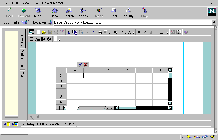The height and width of the screenshot is (140, 218).
Task: Accept cell entry with the green checkmark
Action: (x=80, y=65)
